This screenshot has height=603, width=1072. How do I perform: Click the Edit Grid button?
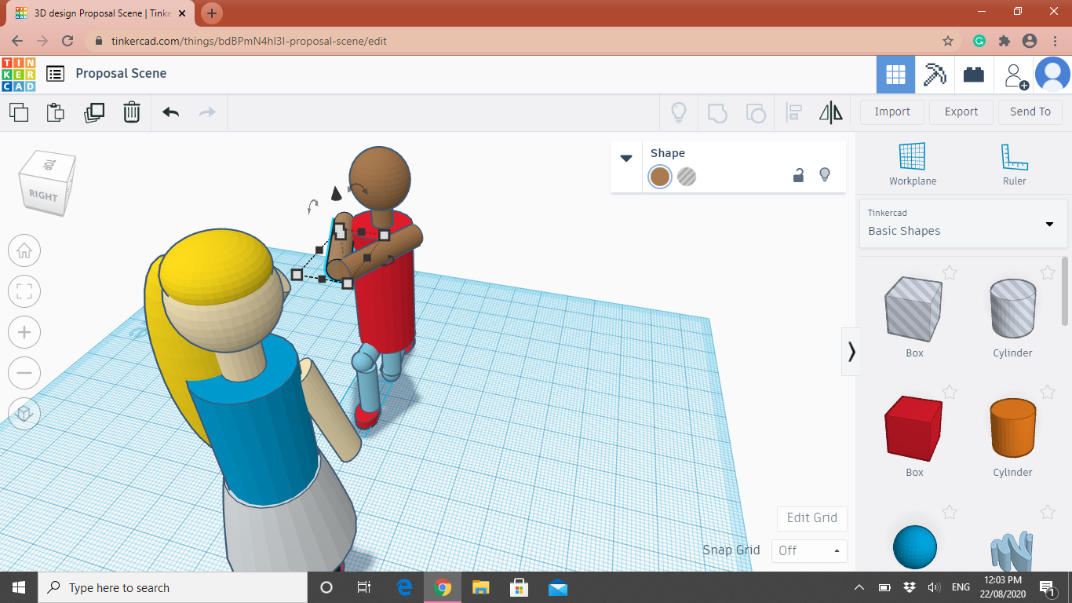point(812,517)
